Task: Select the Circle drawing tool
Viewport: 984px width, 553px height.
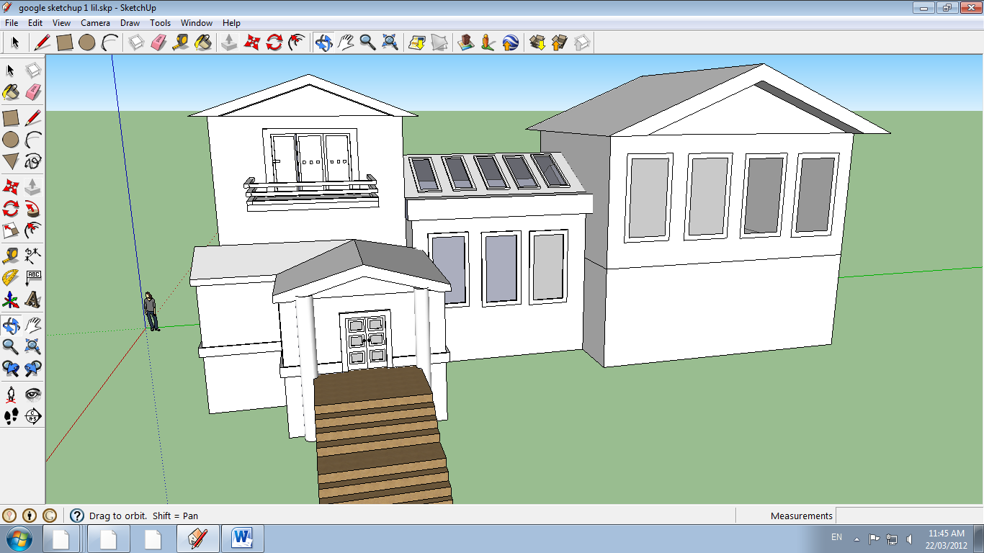Action: tap(10, 140)
